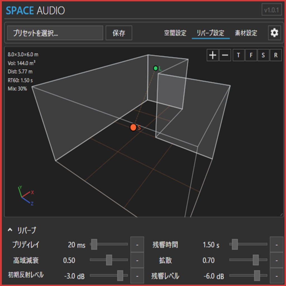The image size is (286, 286).
Task: Click the -6.0 dB value
Action: [214, 276]
